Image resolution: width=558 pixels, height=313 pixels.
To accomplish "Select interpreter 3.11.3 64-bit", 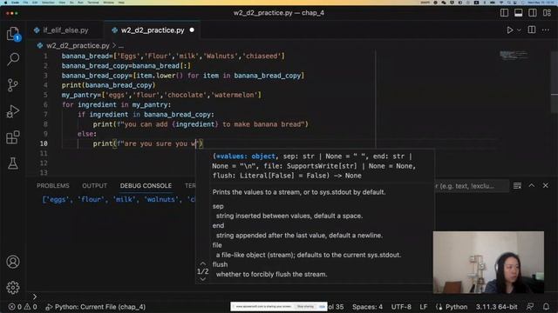I will coord(496,307).
